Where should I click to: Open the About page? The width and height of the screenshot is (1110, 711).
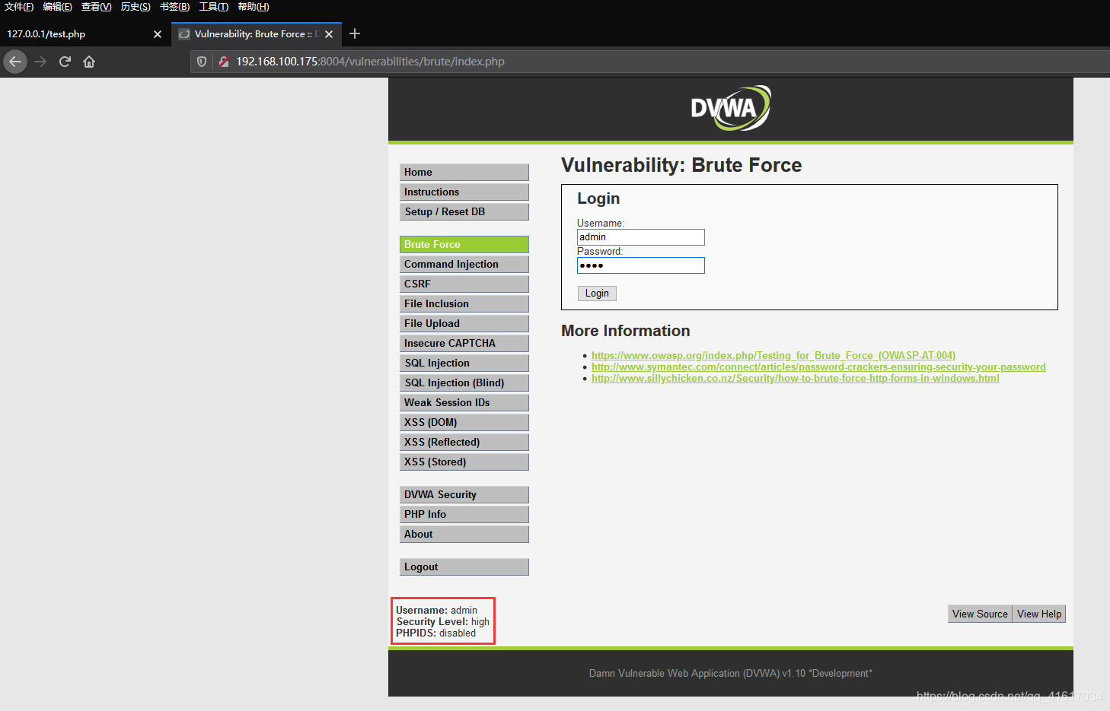point(464,534)
